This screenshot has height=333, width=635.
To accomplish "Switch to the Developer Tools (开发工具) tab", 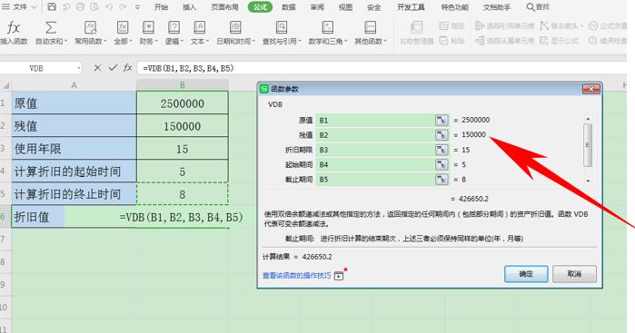I will (x=411, y=7).
